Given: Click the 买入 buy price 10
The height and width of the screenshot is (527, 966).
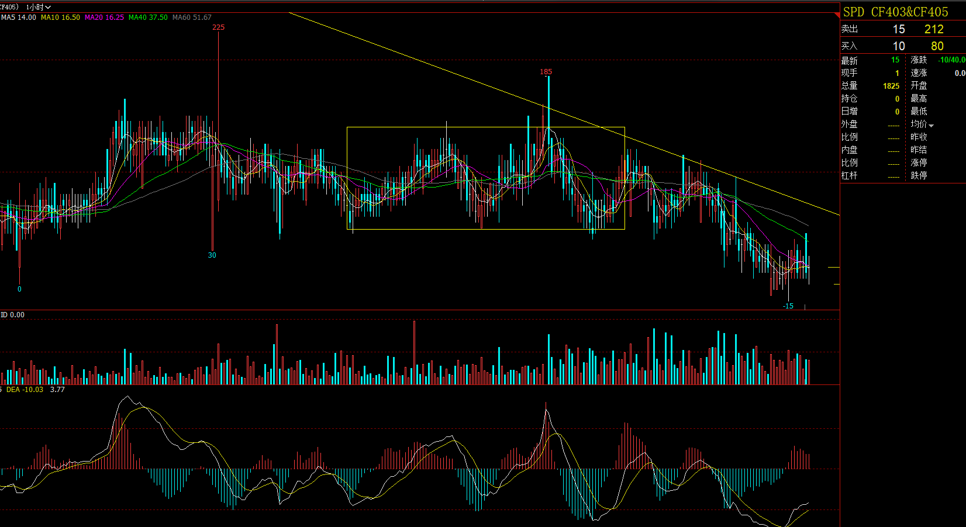Looking at the screenshot, I should click(898, 46).
